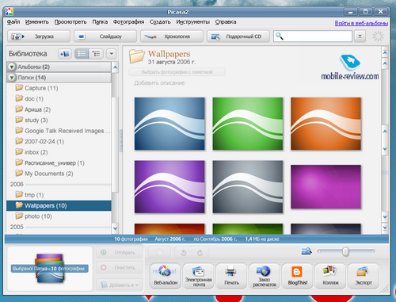Click the Коллаж collage button
Viewport: 396px width, 302px height.
point(330,276)
